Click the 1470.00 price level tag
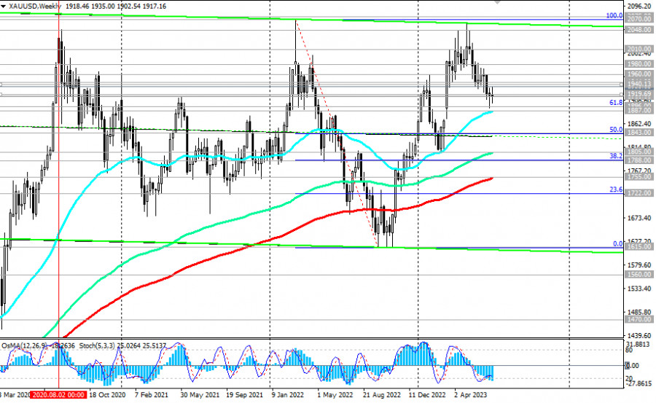Image resolution: width=656 pixels, height=403 pixels. [639, 319]
